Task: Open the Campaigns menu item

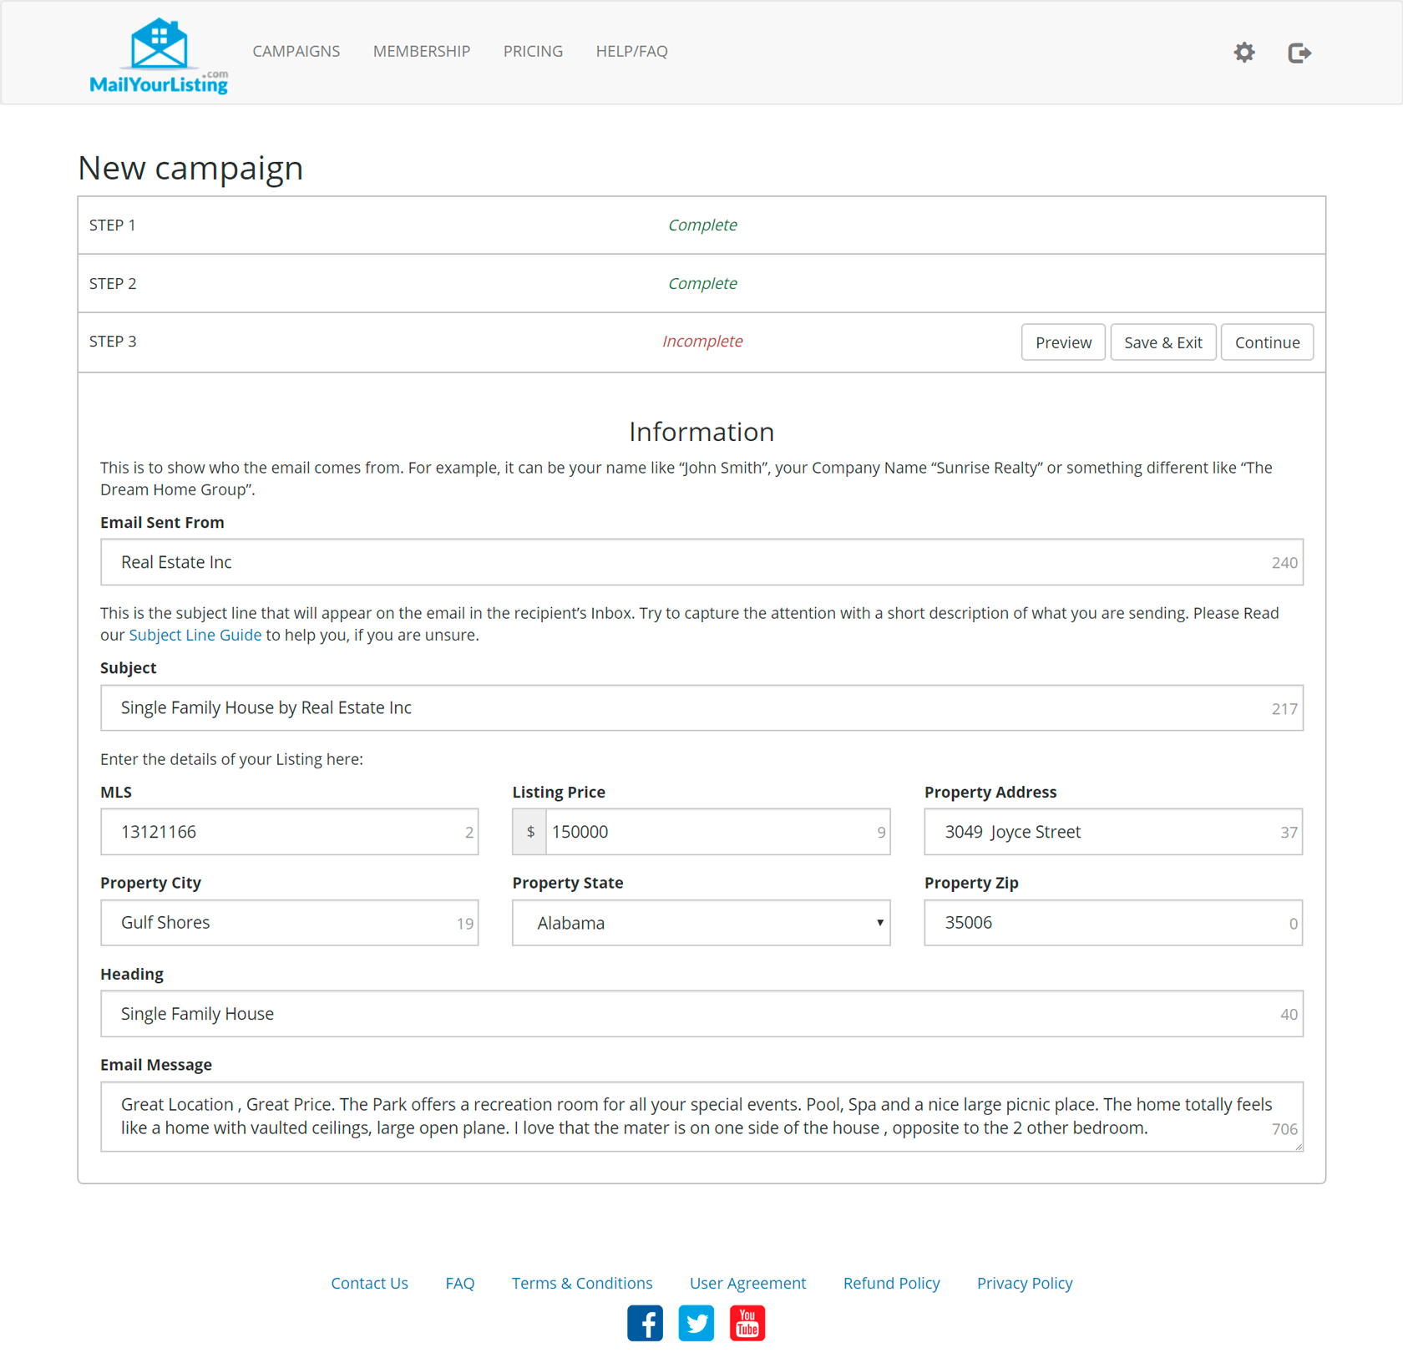Action: [x=296, y=52]
